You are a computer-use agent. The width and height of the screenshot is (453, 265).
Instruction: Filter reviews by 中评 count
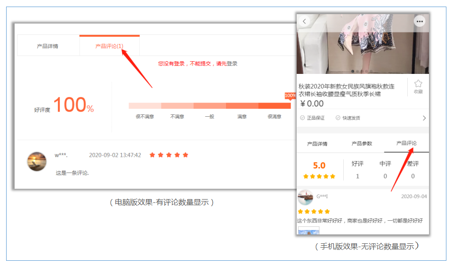coord(385,170)
